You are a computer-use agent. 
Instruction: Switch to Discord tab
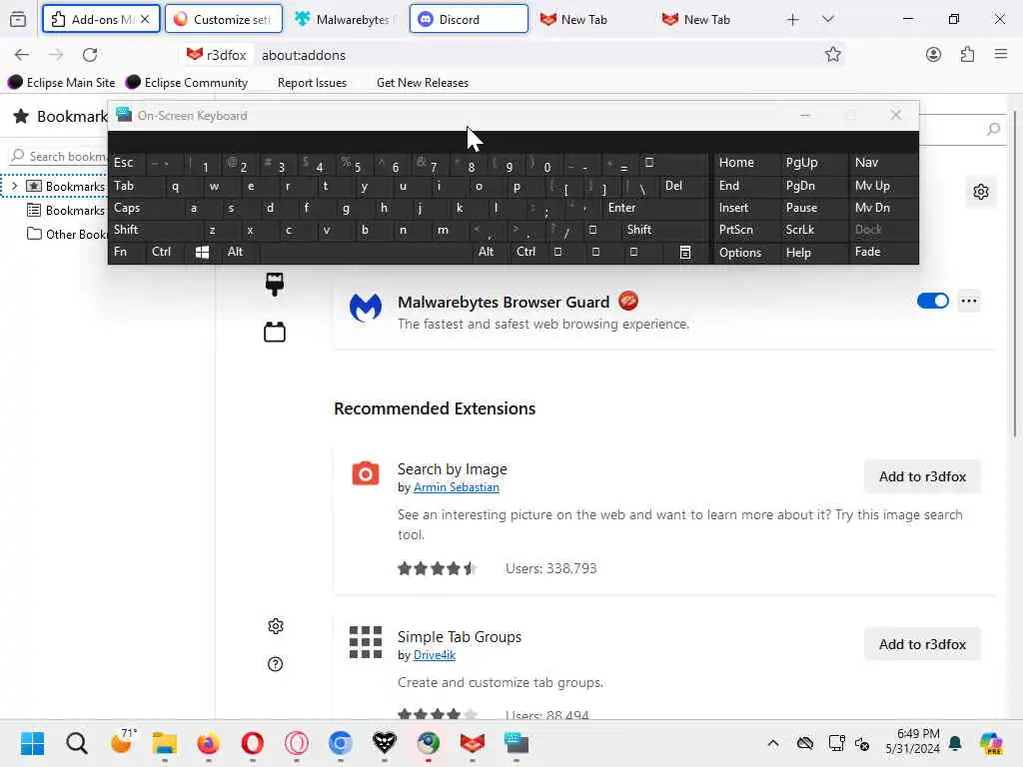click(x=469, y=19)
